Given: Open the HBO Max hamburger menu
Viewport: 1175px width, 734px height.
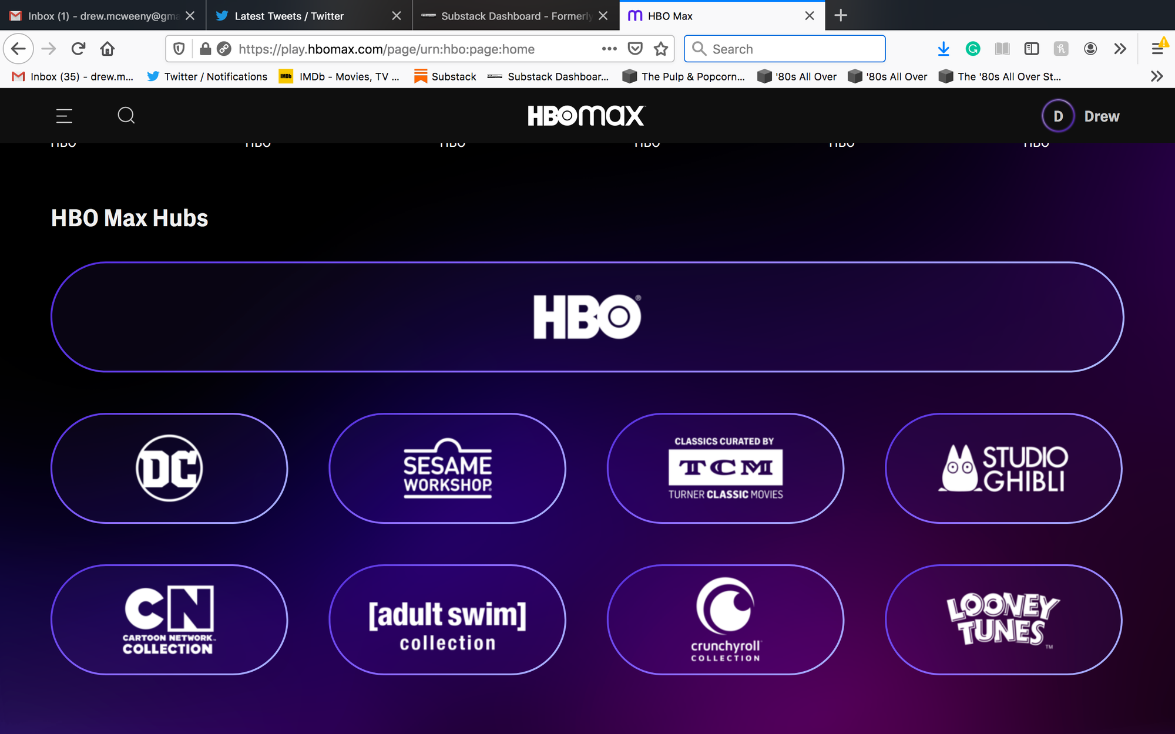Looking at the screenshot, I should pyautogui.click(x=64, y=116).
